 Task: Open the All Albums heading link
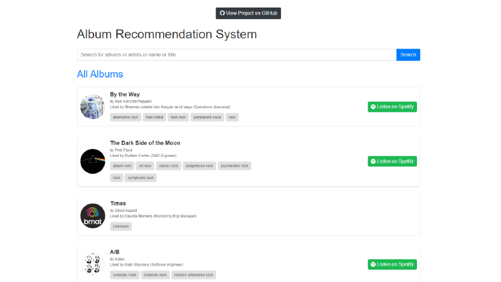point(100,74)
